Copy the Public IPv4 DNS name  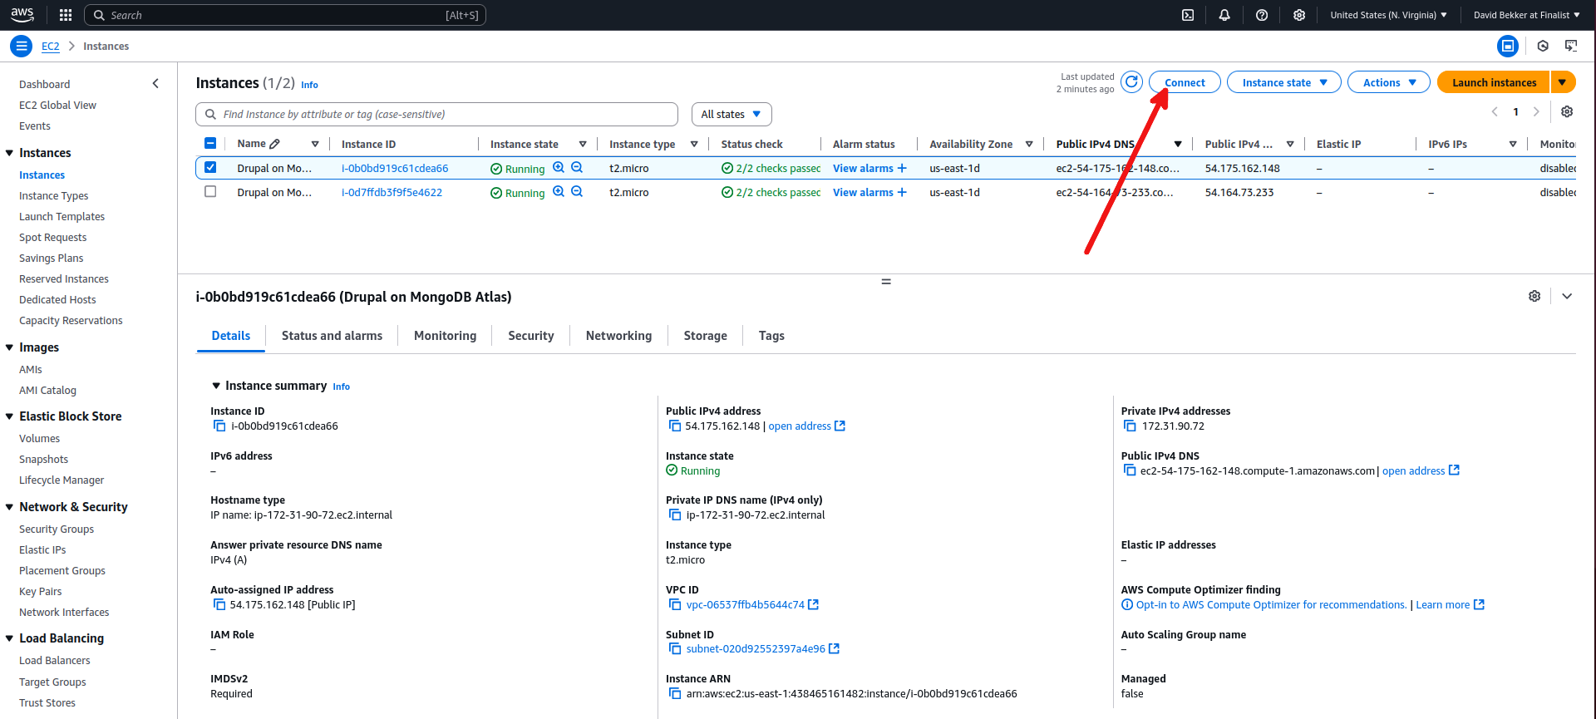pyautogui.click(x=1130, y=470)
